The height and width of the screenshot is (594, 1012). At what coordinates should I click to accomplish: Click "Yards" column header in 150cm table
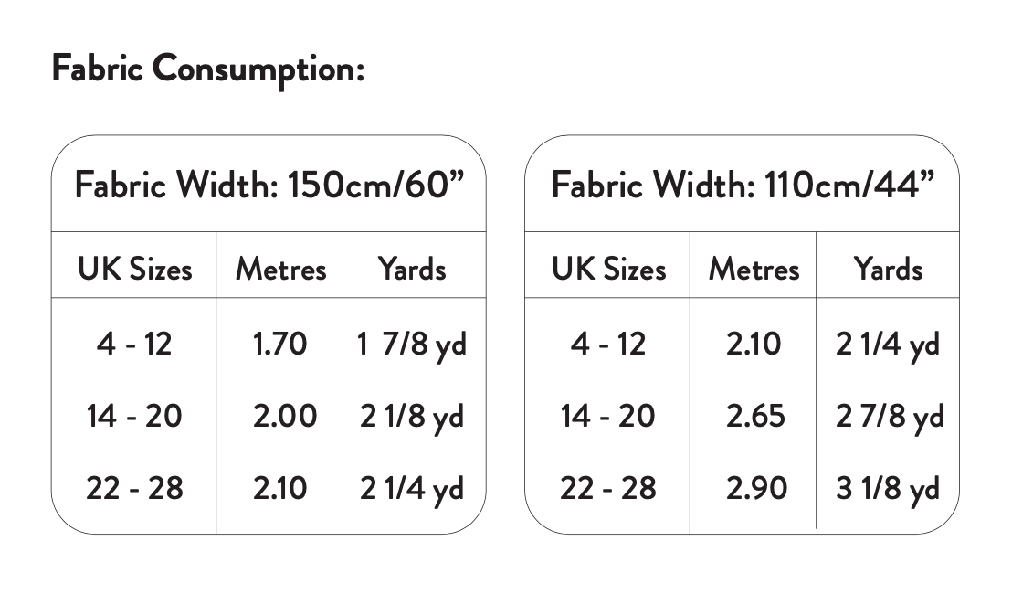[412, 269]
